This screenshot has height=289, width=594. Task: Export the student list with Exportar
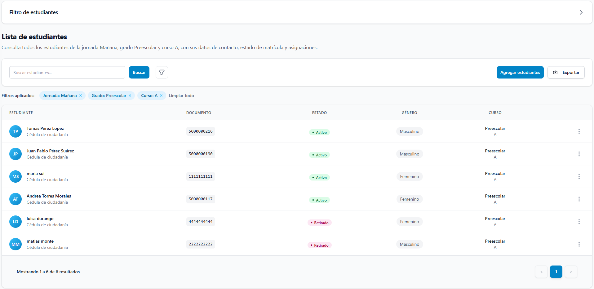(566, 72)
